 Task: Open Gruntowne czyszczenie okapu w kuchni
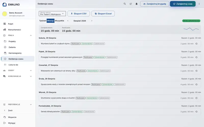coord(120,98)
